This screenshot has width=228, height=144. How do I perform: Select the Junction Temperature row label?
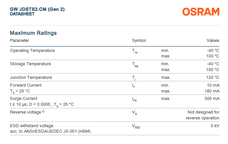pyautogui.click(x=31, y=78)
